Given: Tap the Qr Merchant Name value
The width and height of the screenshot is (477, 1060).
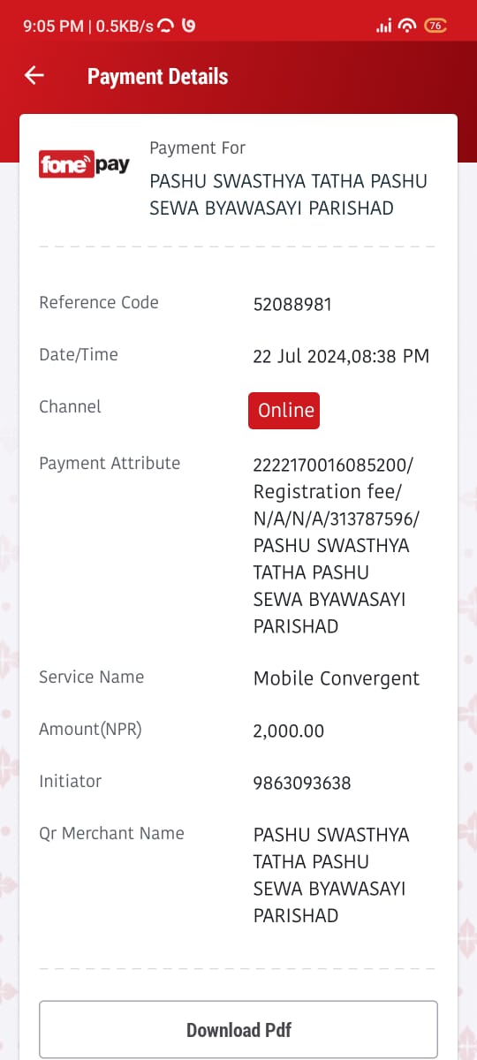Looking at the screenshot, I should [331, 874].
